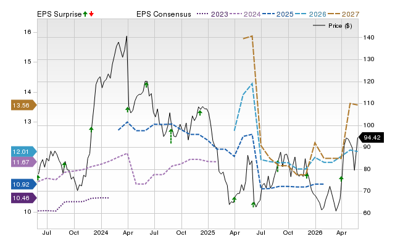Click the 2024 x-axis label

pos(101,232)
